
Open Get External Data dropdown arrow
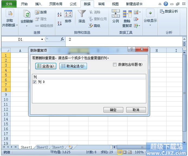coord(17,25)
